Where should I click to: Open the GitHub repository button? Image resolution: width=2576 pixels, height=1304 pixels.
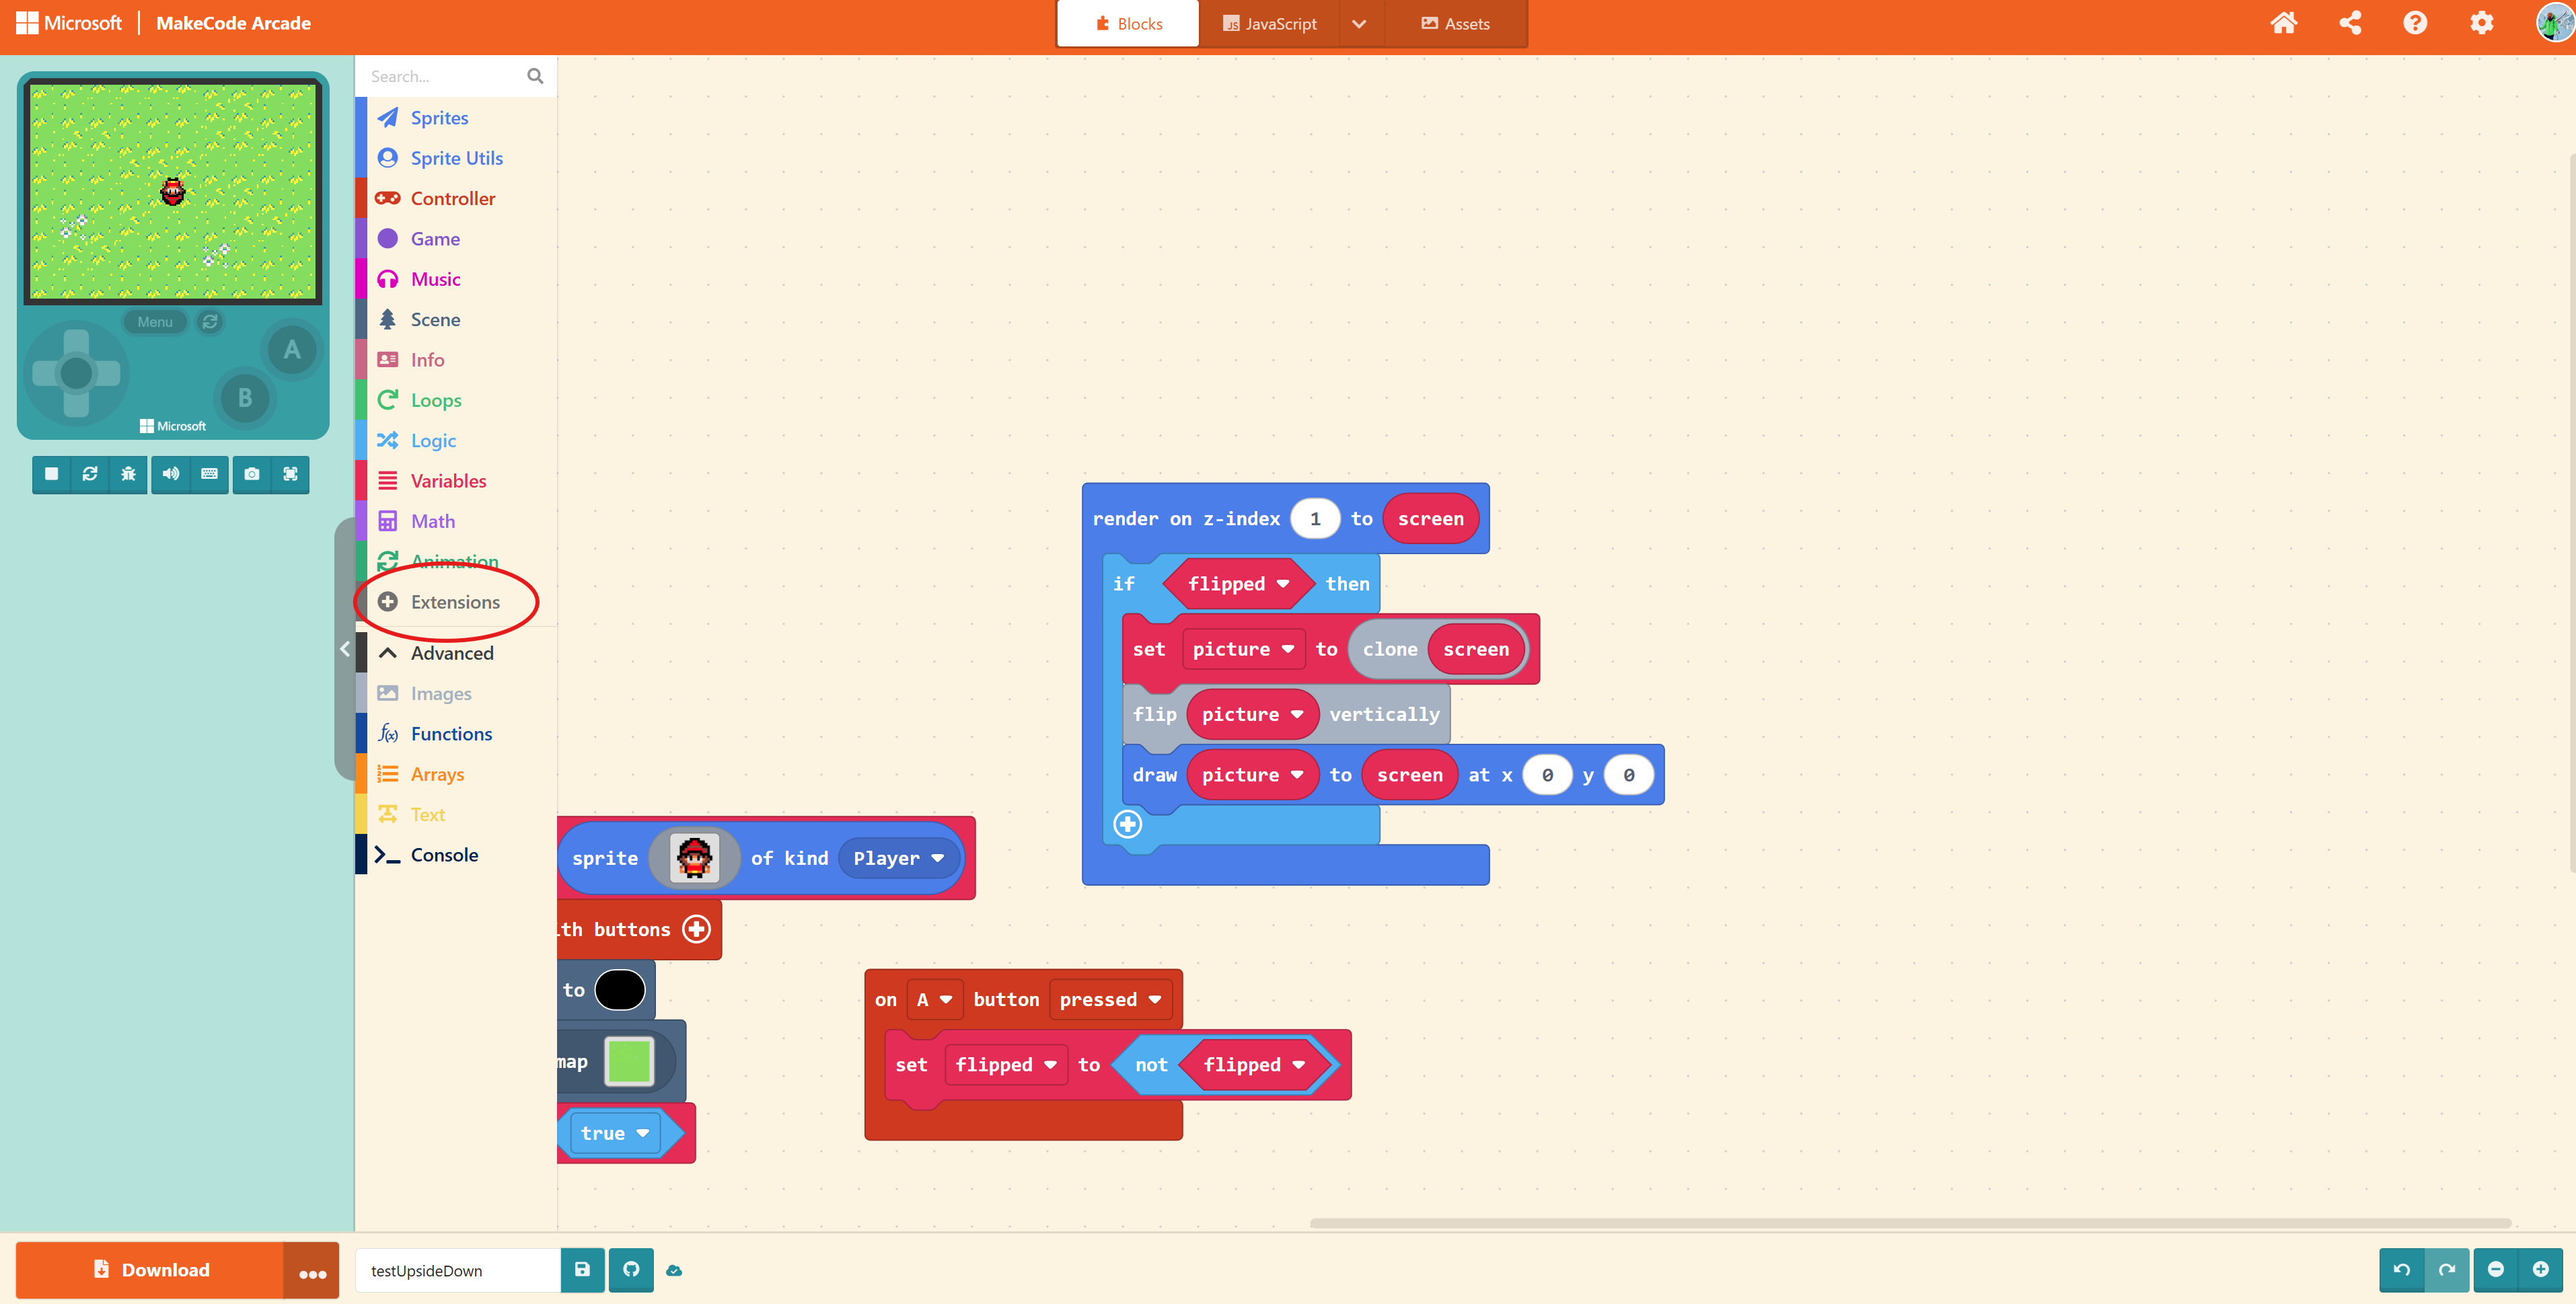631,1269
